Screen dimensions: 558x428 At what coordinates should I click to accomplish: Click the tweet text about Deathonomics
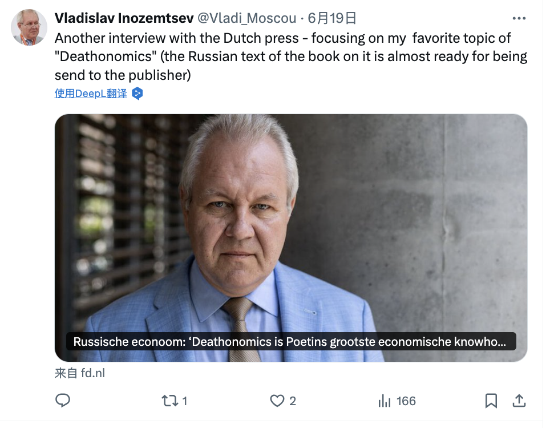[291, 57]
